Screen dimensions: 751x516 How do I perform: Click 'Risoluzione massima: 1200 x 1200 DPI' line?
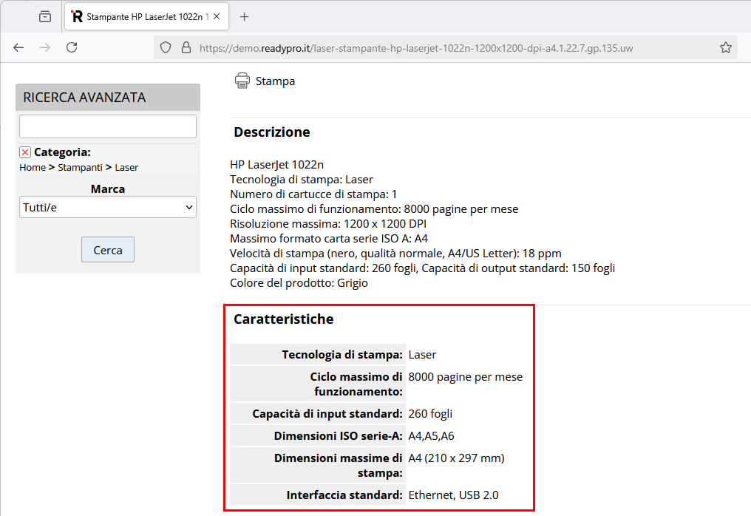click(x=328, y=224)
